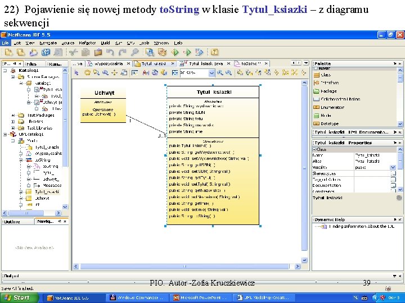The width and height of the screenshot is (405, 303).
Task: Switch to the toString diagram tab
Action: 251,63
